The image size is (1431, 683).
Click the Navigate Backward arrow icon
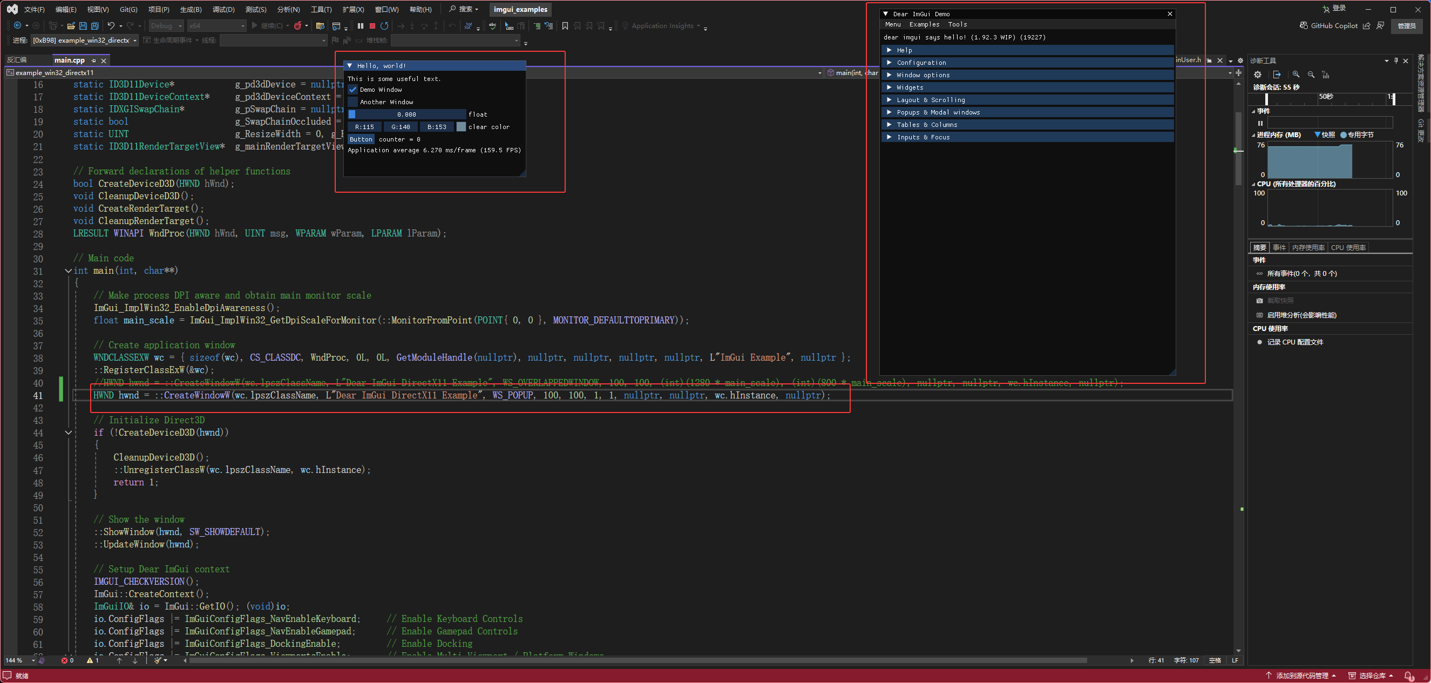18,25
